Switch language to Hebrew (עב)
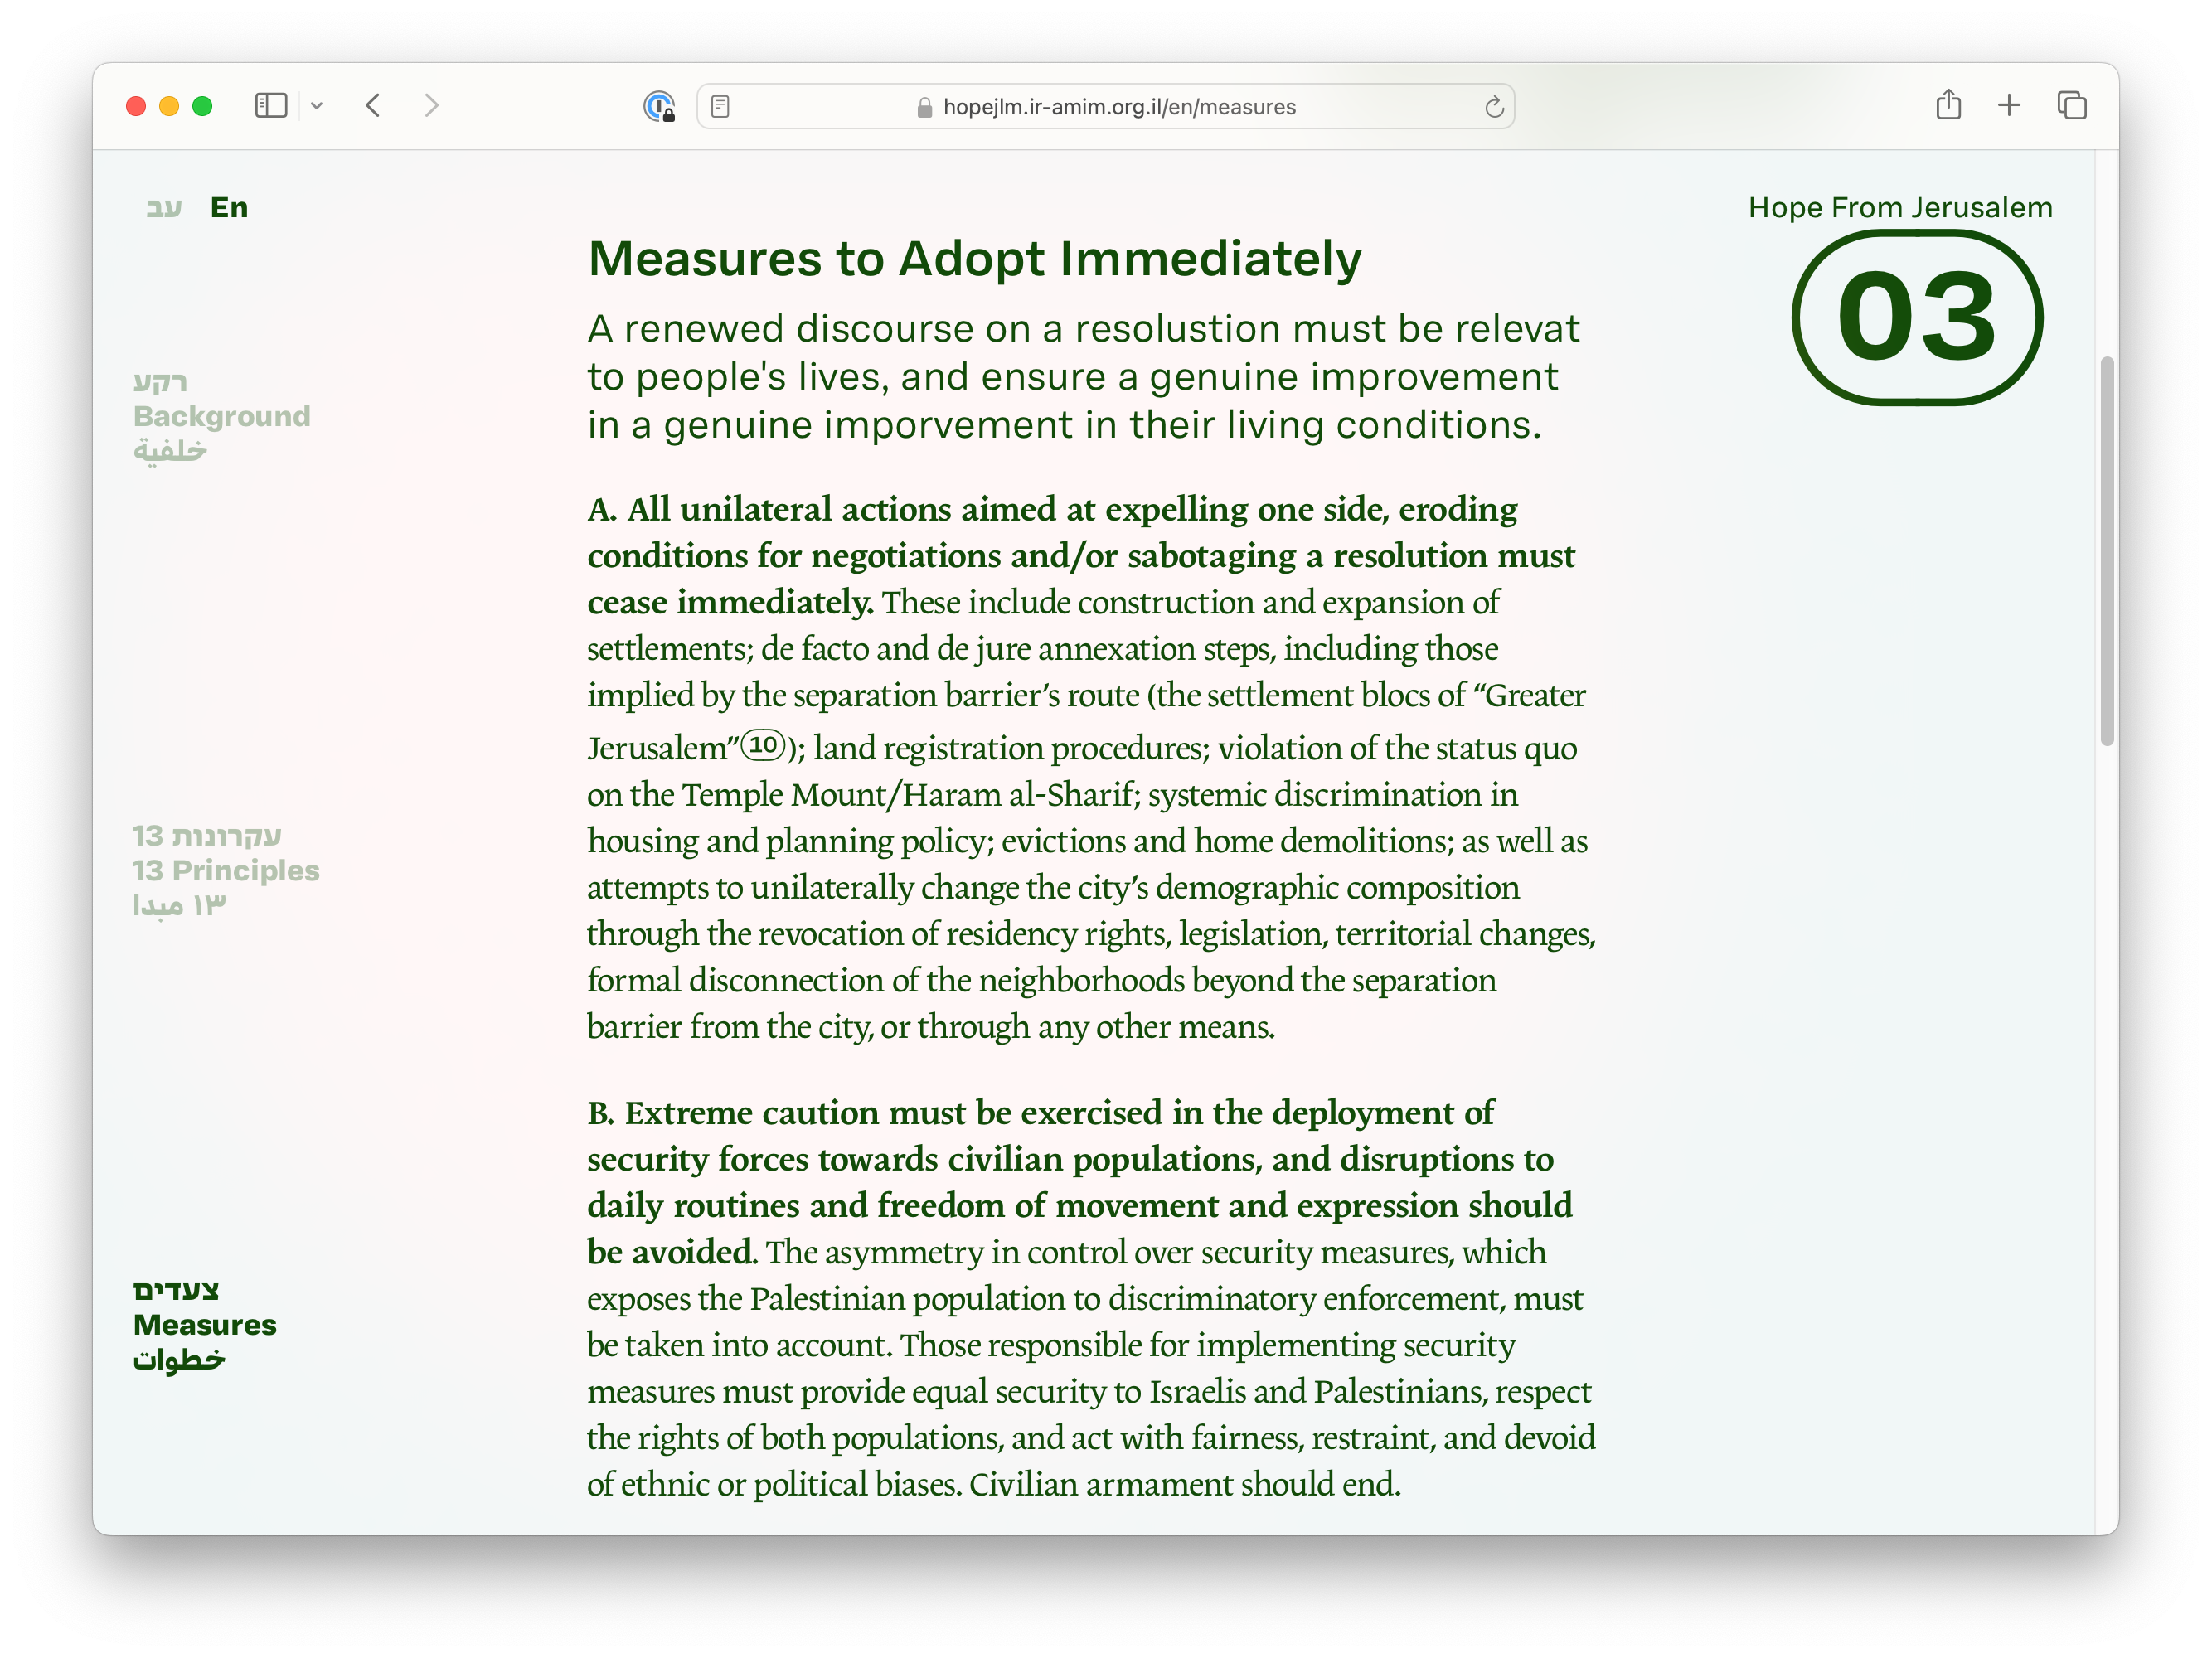The image size is (2212, 1658). (164, 208)
